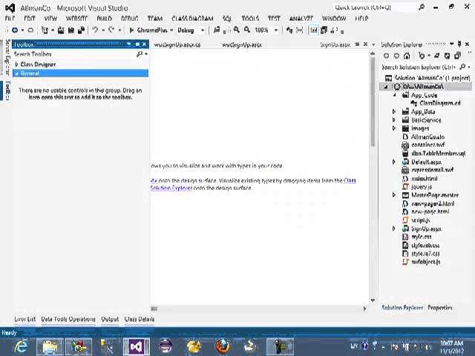Open the VIEW menu
Image resolution: width=475 pixels, height=356 pixels.
coord(50,19)
